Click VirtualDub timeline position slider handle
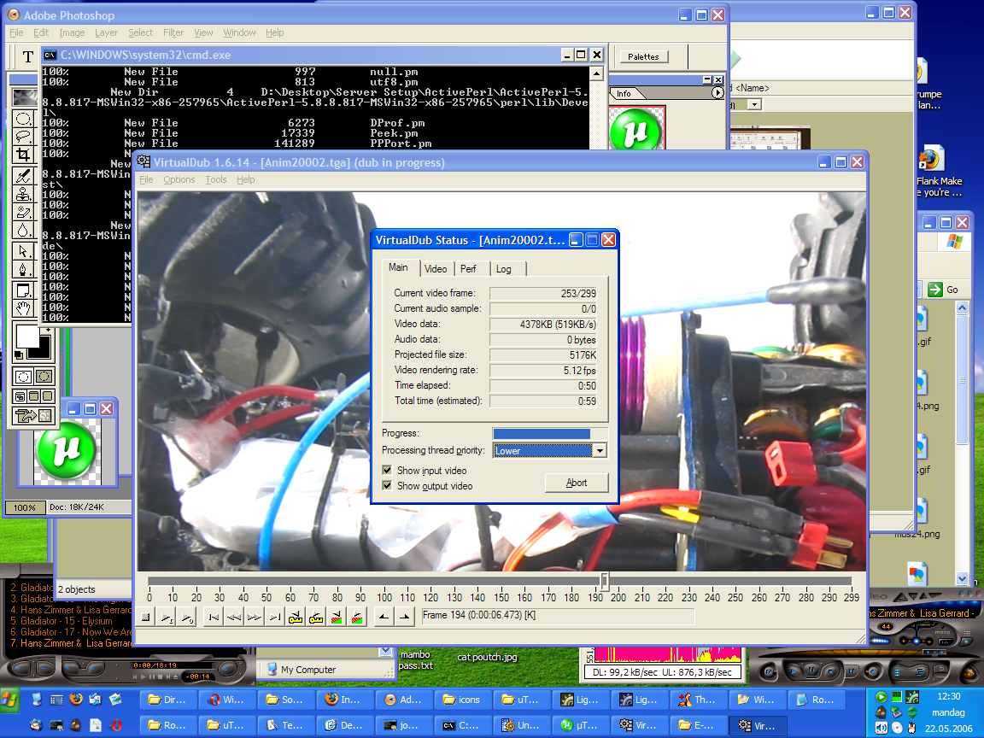This screenshot has height=738, width=984. pos(605,581)
